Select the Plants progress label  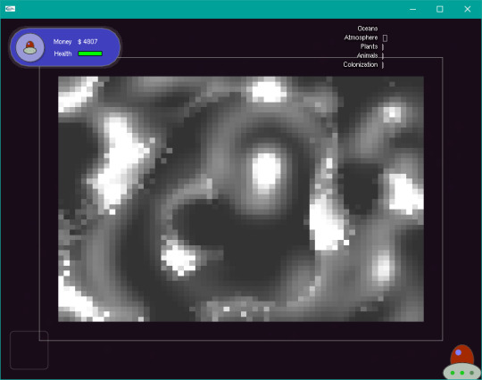pos(369,46)
